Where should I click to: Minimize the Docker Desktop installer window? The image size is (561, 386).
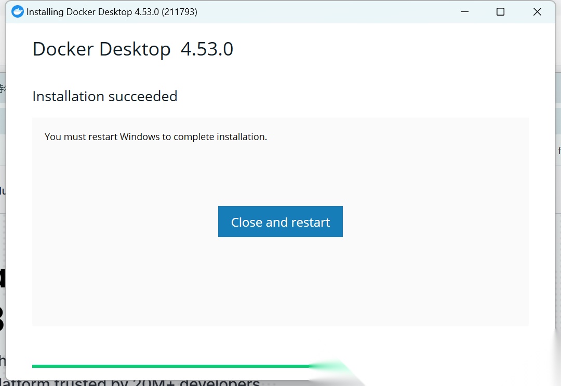pyautogui.click(x=464, y=12)
